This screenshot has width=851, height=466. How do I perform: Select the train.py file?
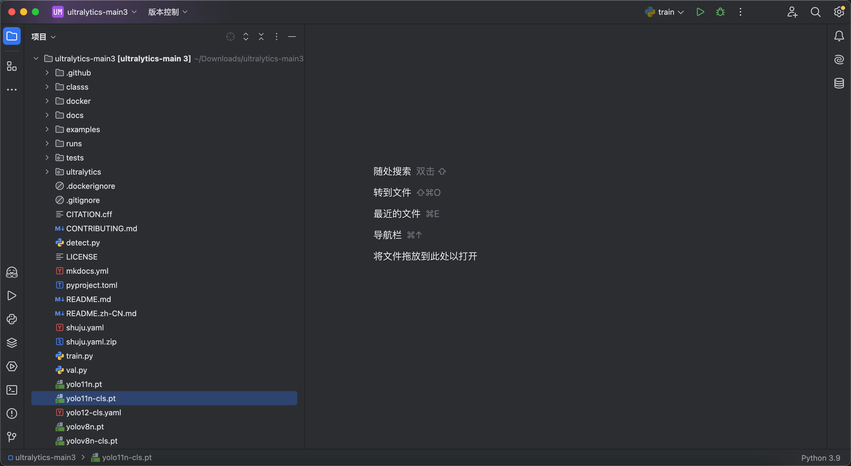click(79, 356)
